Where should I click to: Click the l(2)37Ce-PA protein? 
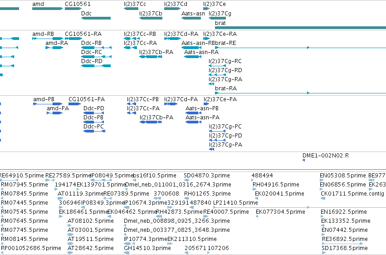pyautogui.click(x=206, y=104)
